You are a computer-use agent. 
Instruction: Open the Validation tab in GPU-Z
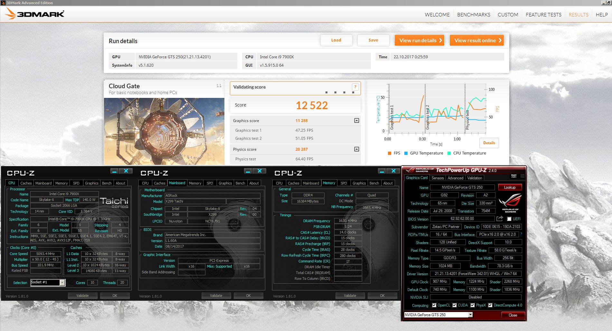(x=475, y=178)
